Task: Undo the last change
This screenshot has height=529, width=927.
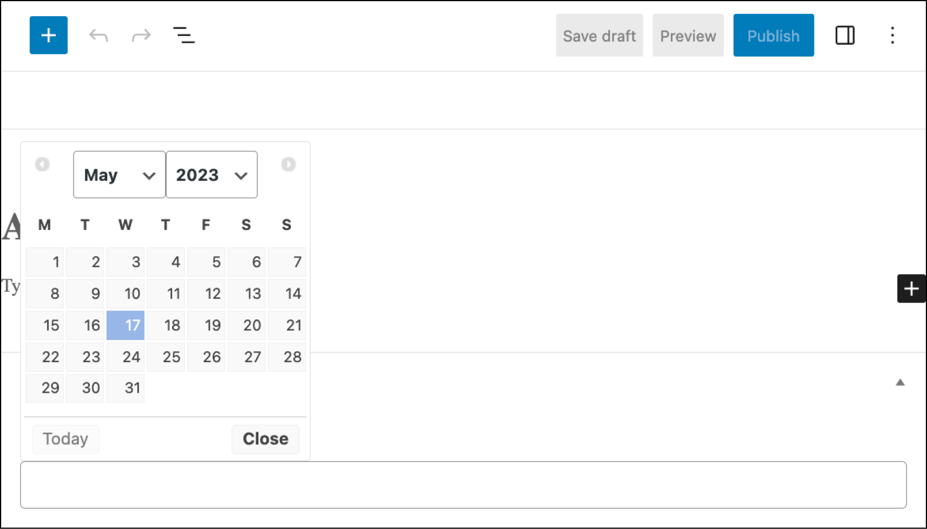Action: pyautogui.click(x=98, y=35)
